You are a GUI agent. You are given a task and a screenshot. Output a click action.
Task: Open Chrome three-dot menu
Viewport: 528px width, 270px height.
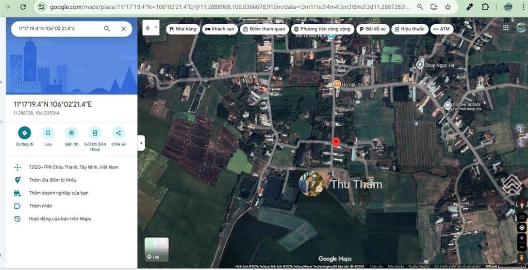pos(524,7)
